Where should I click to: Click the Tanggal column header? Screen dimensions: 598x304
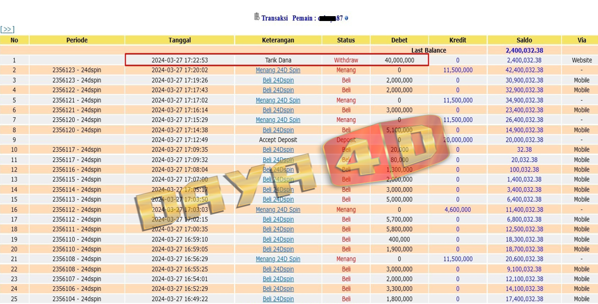(x=179, y=40)
